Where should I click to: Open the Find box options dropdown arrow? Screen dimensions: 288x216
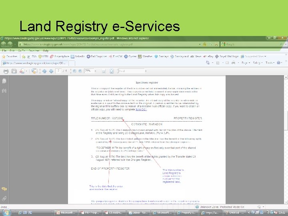point(146,71)
